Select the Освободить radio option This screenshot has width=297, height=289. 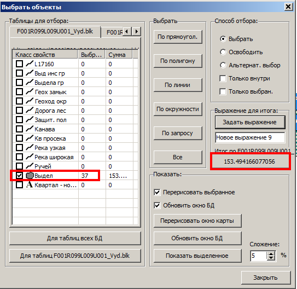(223, 52)
